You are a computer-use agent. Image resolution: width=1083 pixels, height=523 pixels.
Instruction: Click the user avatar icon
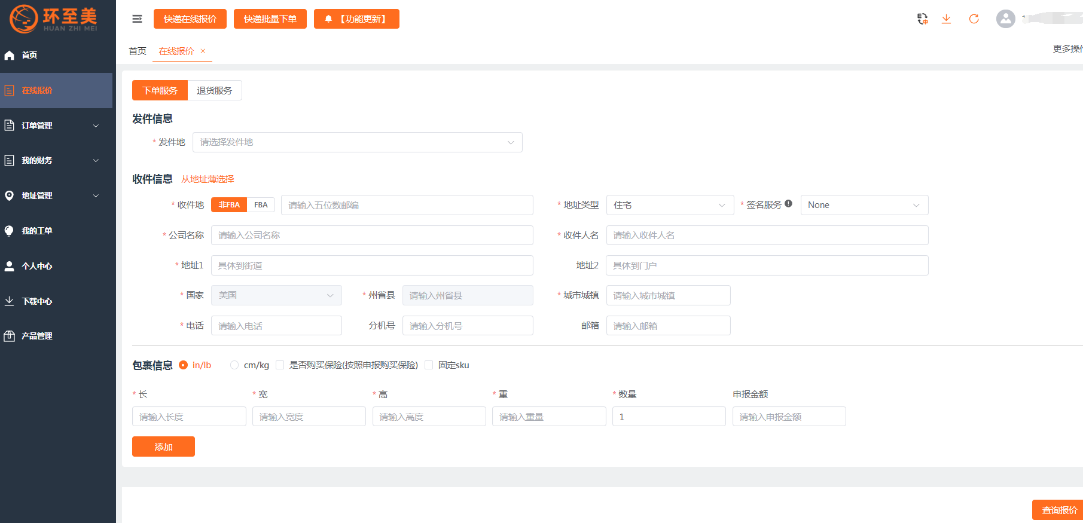(1005, 19)
